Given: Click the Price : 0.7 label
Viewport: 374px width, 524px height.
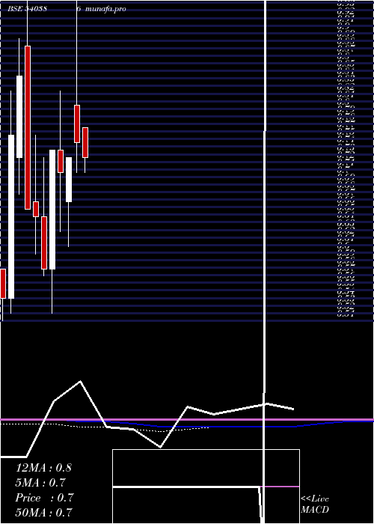Looking at the screenshot, I should (x=44, y=498).
